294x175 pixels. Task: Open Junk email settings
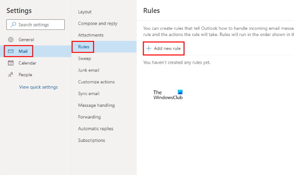coord(89,70)
